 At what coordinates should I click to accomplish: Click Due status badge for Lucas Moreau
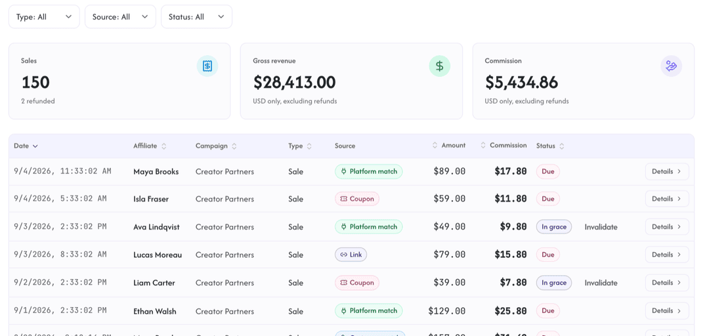(548, 255)
